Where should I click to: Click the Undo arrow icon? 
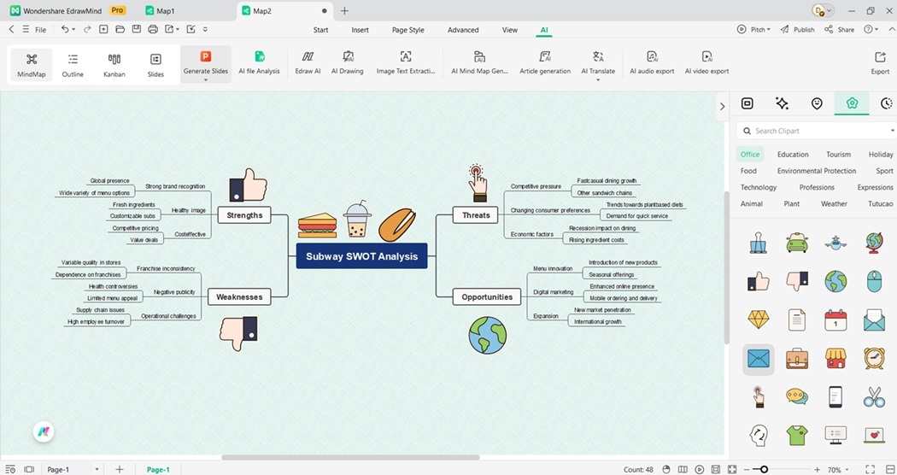click(65, 29)
